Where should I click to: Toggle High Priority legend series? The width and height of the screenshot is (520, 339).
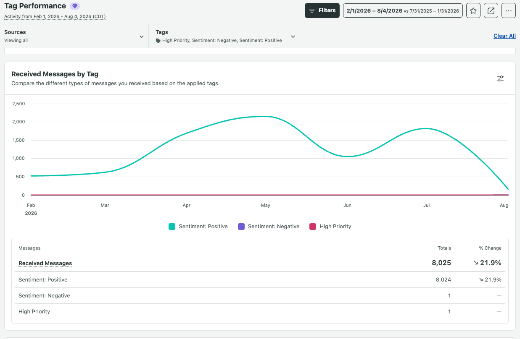pyautogui.click(x=330, y=227)
